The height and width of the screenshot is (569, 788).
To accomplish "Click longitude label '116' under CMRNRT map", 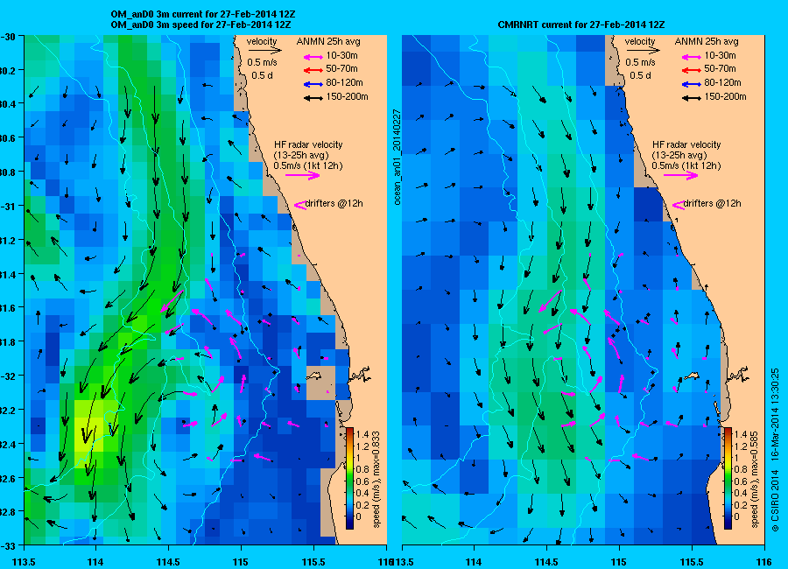I will [x=763, y=562].
